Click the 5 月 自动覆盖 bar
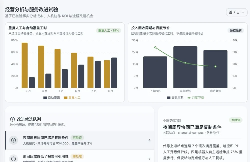The height and width of the screenshot is (162, 250). point(65,79)
